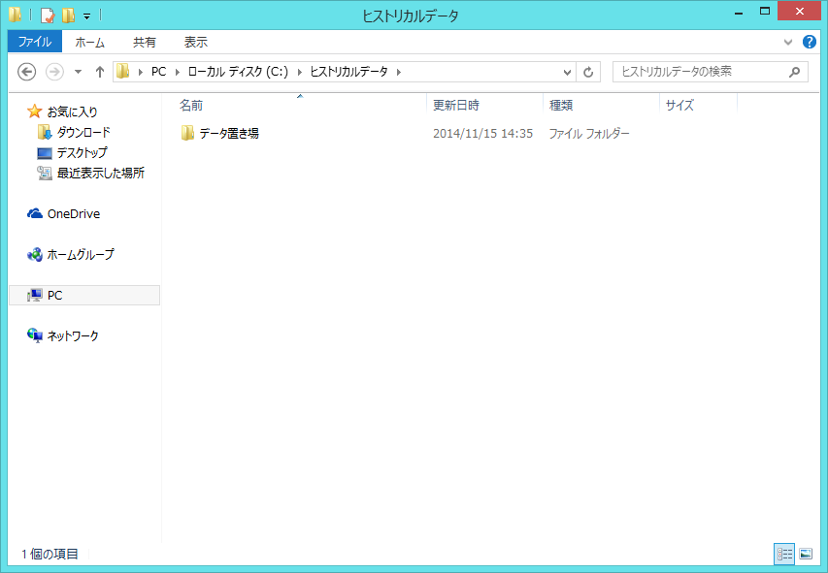Expand the address bar history dropdown
Screen dimensions: 828x573
click(568, 72)
